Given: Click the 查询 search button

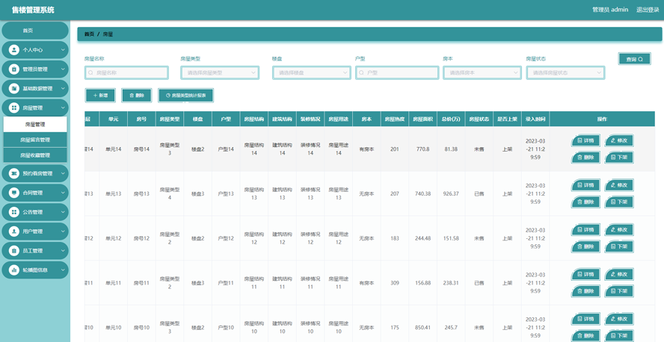Looking at the screenshot, I should click(634, 59).
